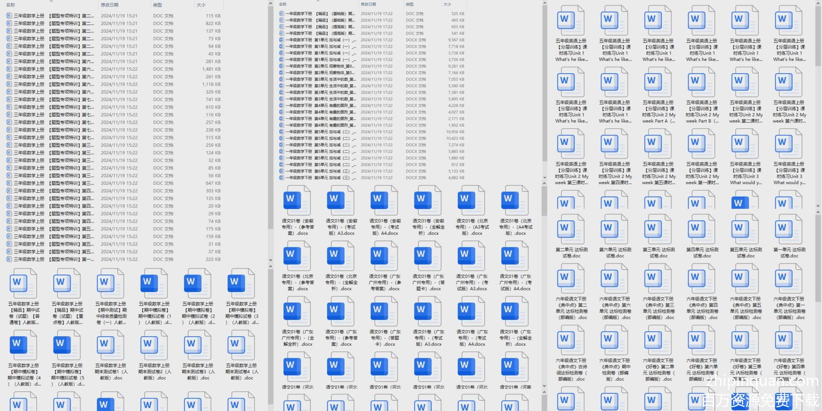Viewport: 822px width, 411px height.
Task: Toggle sort arrow above left 名称 column
Action: (x=51, y=1)
